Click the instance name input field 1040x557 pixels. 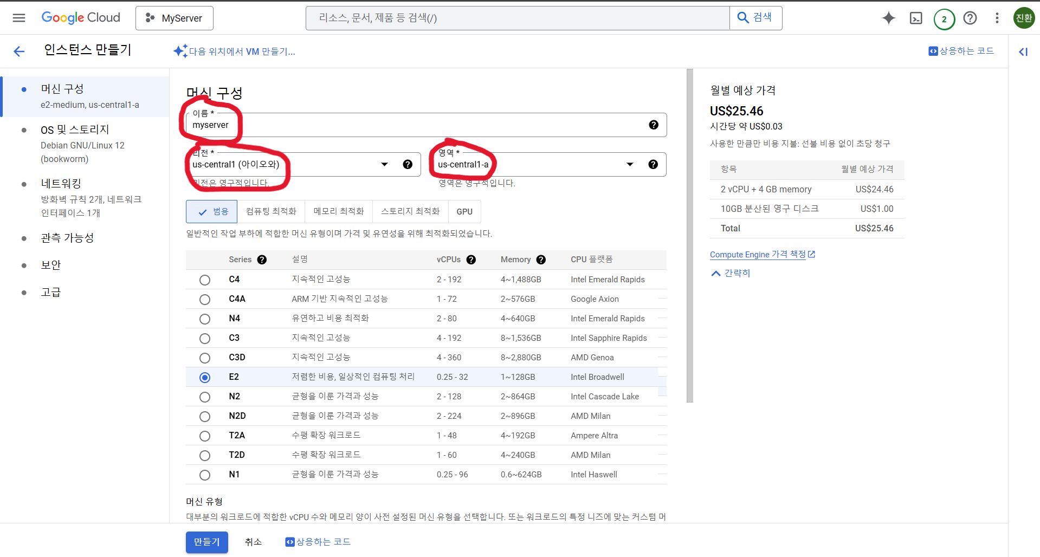pyautogui.click(x=423, y=126)
